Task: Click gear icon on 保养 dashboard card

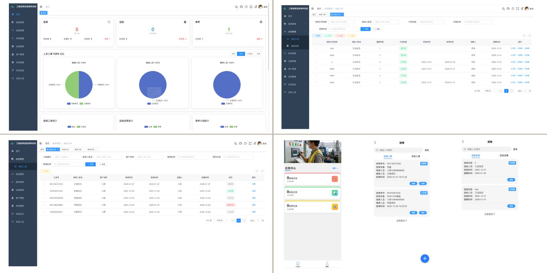Action: pyautogui.click(x=261, y=22)
